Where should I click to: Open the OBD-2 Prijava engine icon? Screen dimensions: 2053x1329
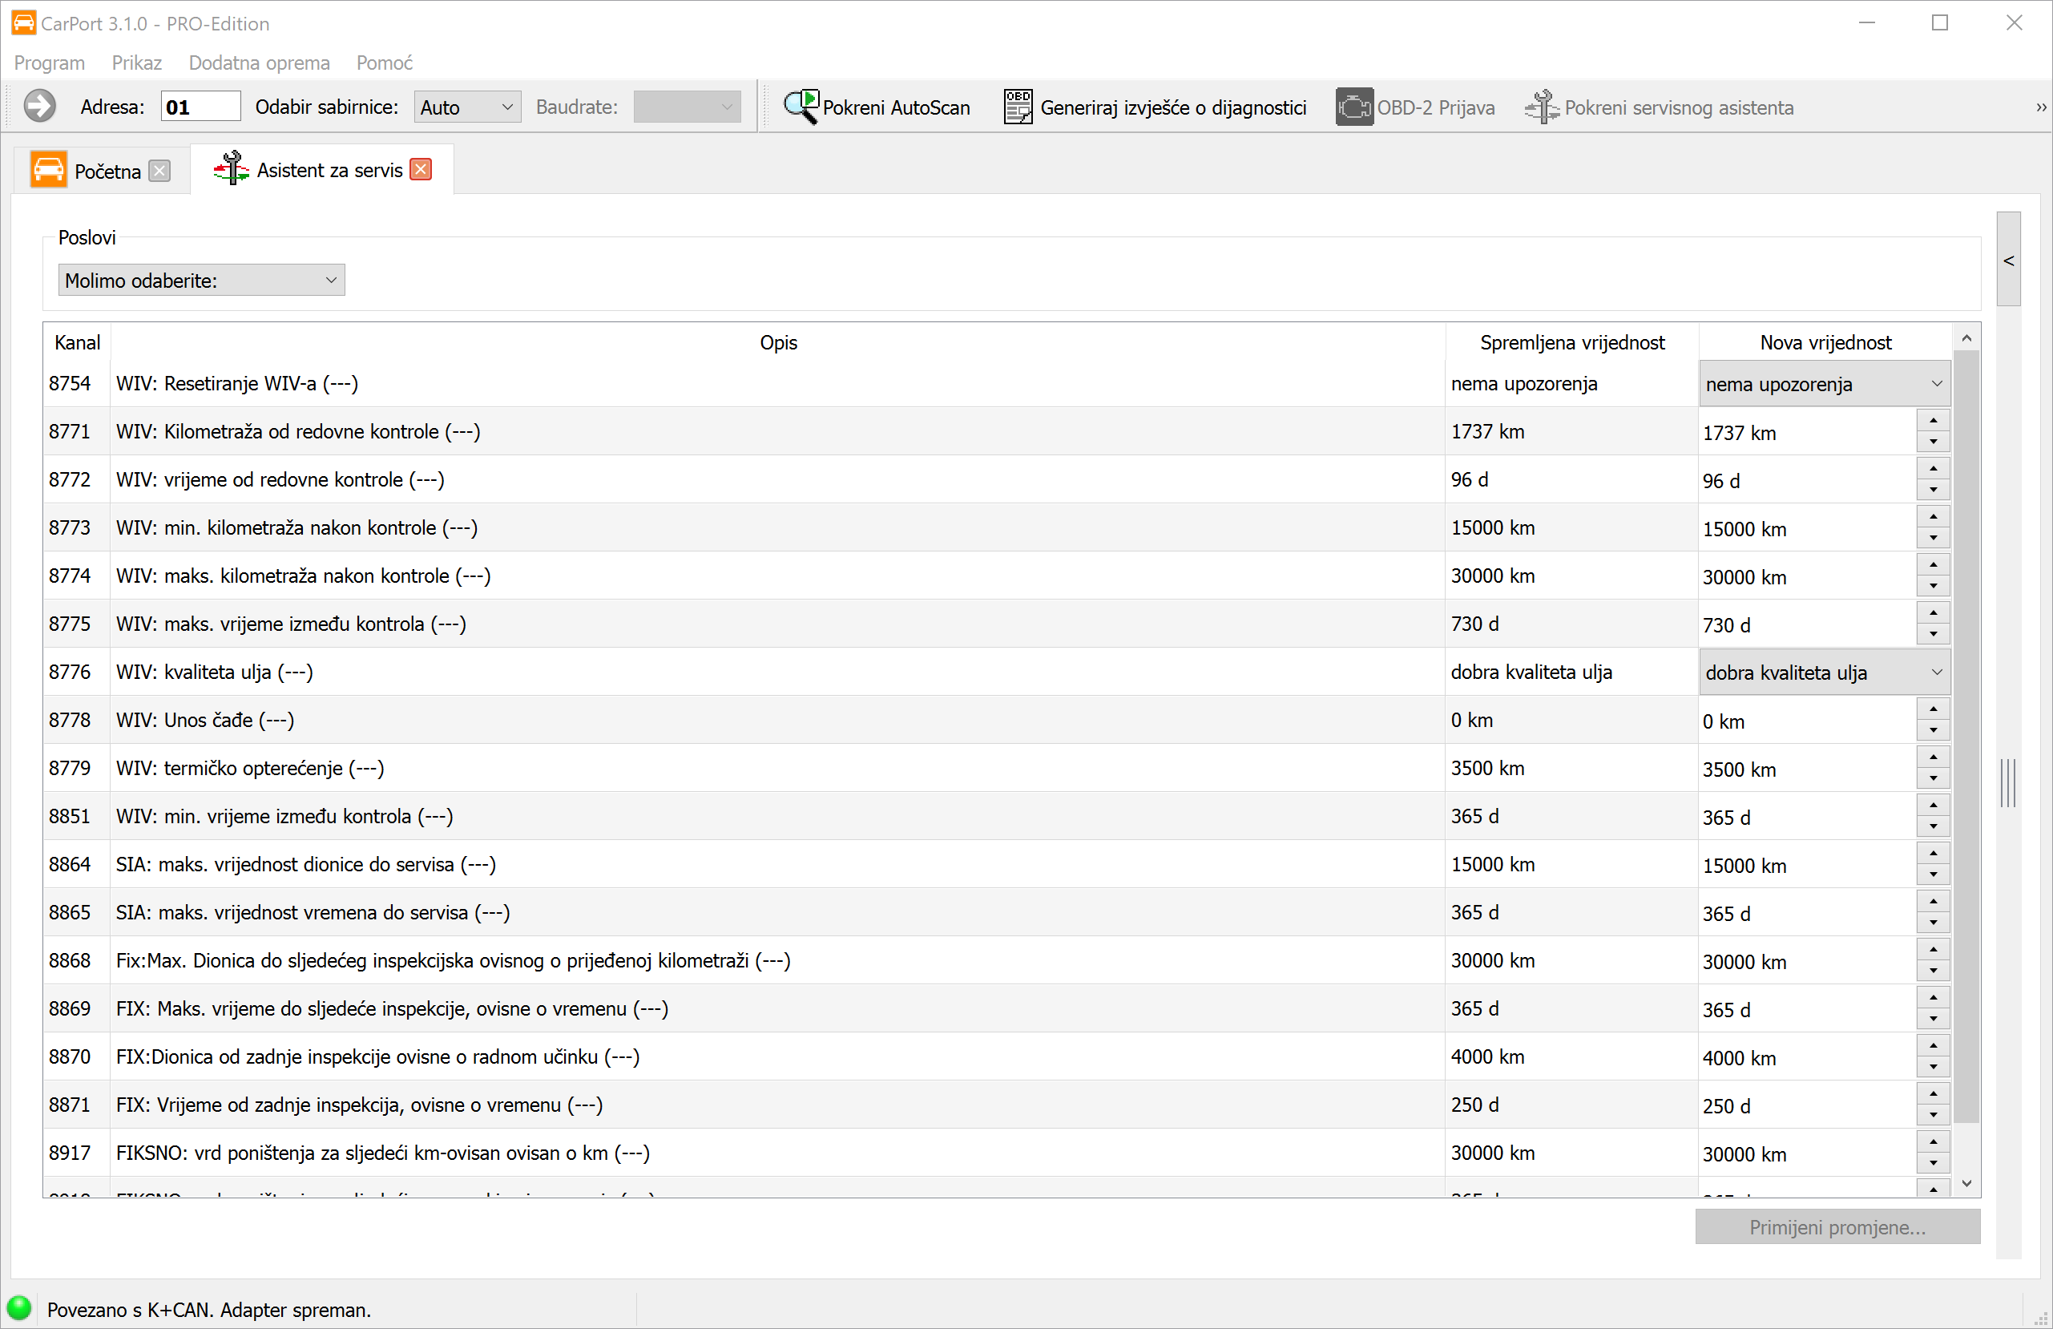[x=1353, y=107]
